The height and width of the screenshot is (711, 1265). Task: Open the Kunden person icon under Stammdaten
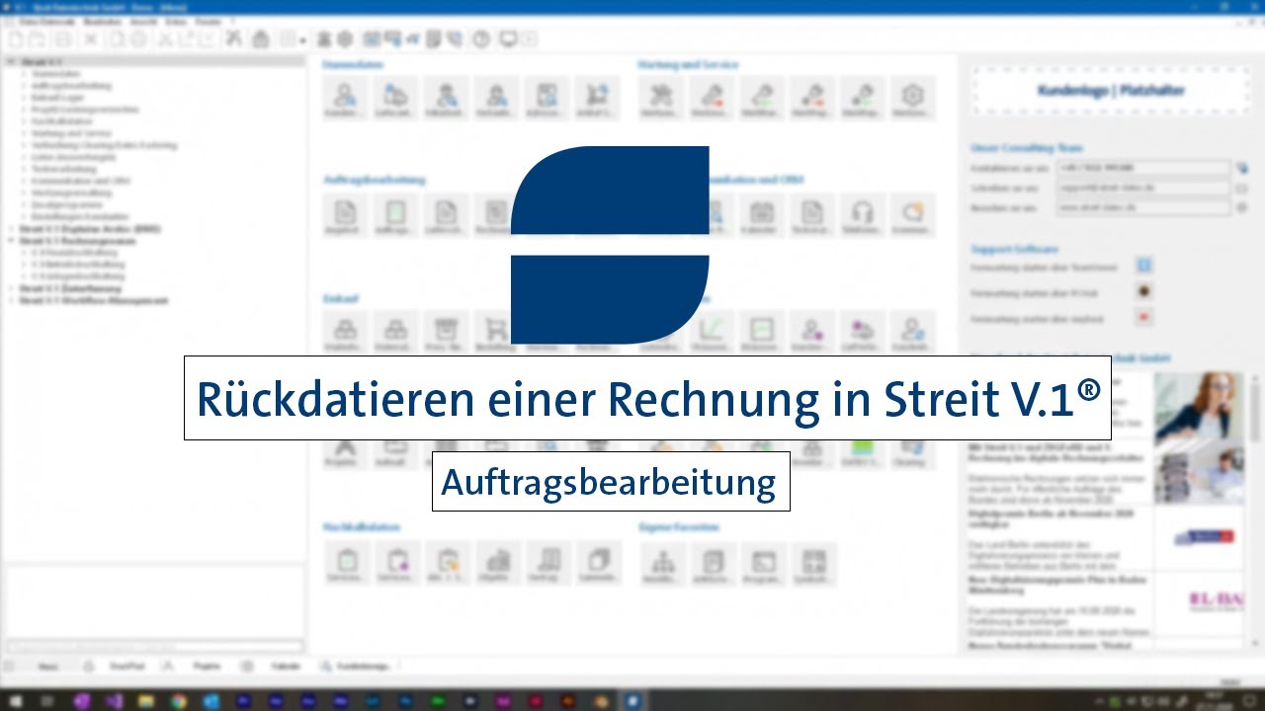click(345, 99)
